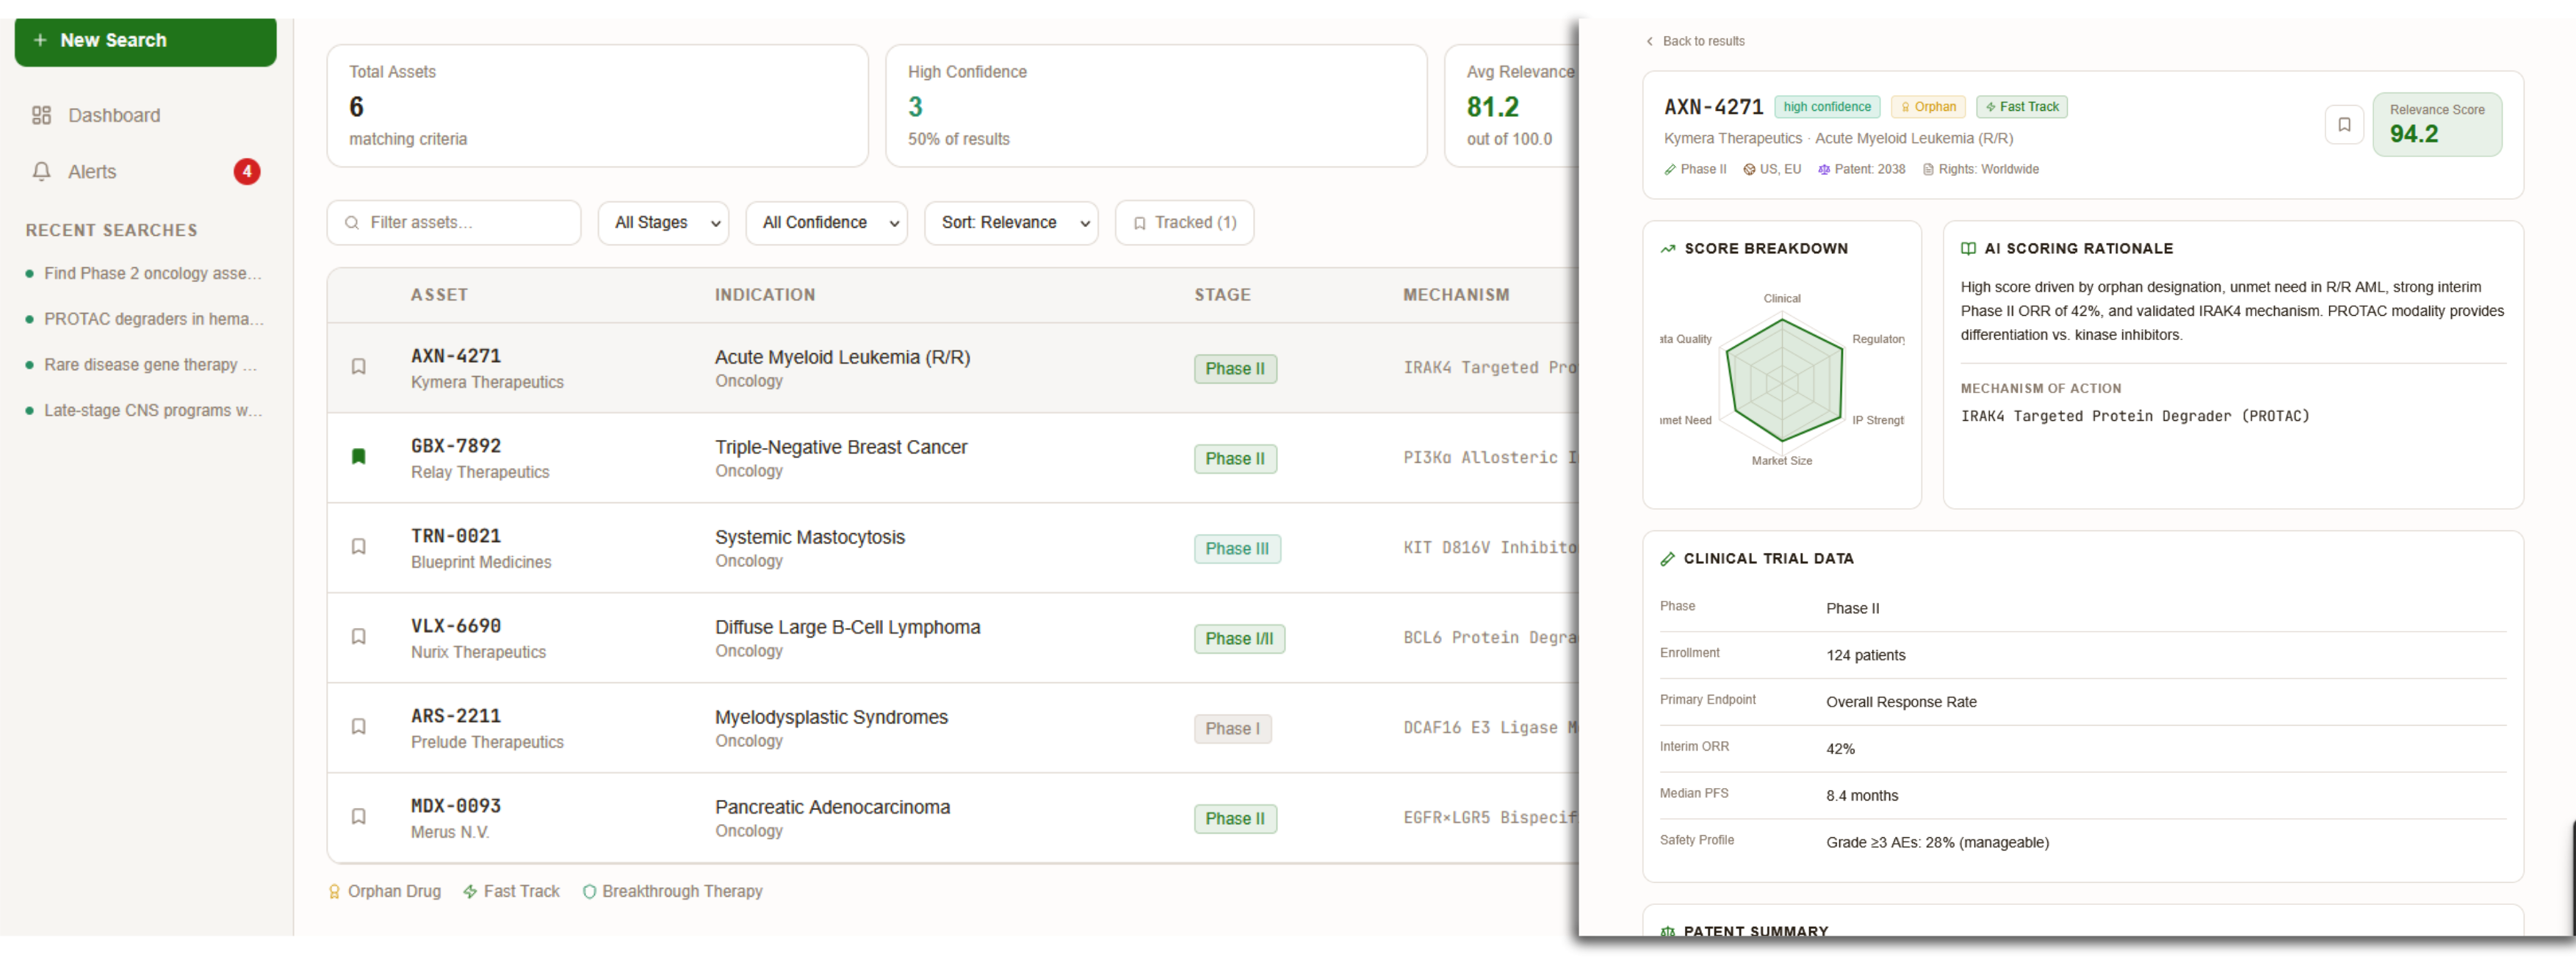Click the Total Assets summary card
The image size is (2576, 957).
tap(597, 106)
